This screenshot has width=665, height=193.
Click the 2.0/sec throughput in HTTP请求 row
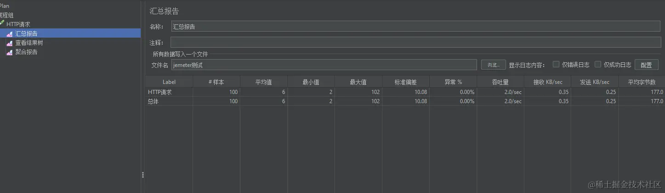pos(513,92)
